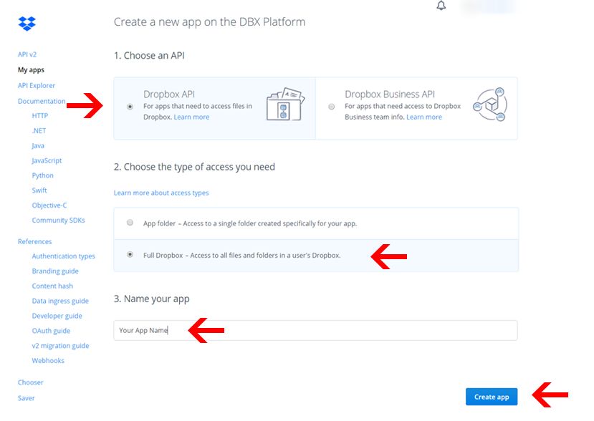Click the Create app button
Screen dimensions: 594x421
[x=492, y=397]
